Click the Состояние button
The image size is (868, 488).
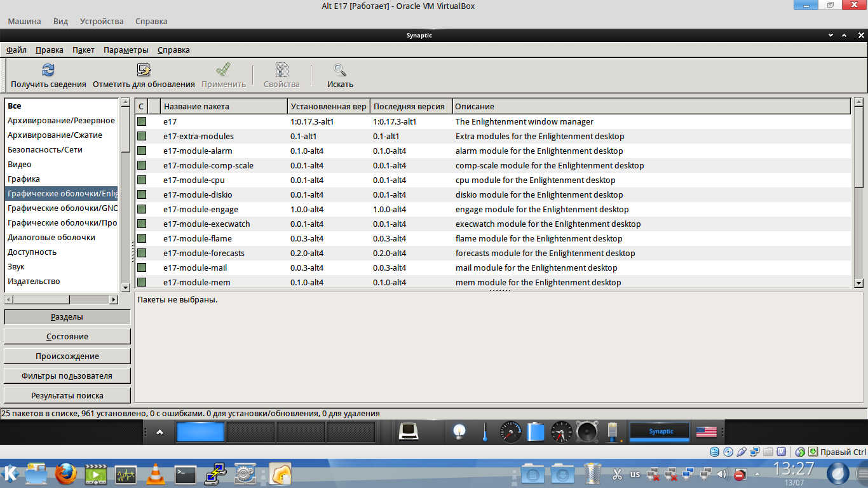coord(67,336)
